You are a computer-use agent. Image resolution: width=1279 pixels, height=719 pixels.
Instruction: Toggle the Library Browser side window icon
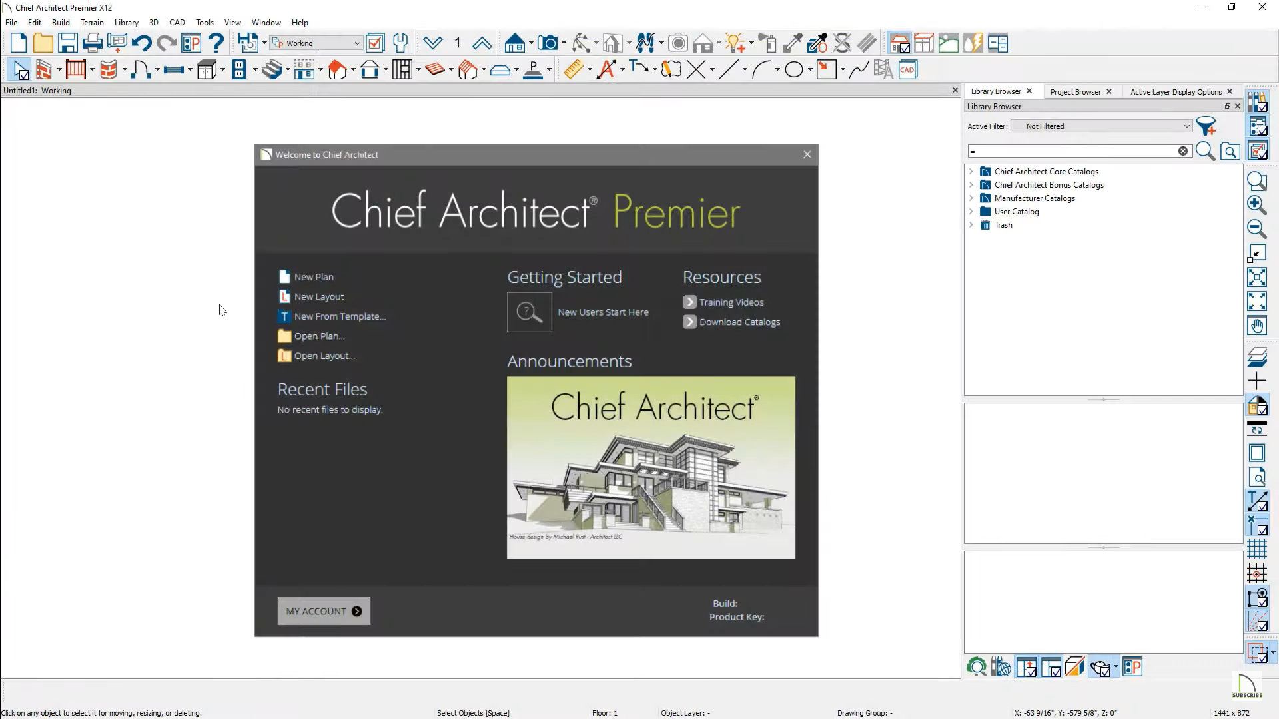1257,102
